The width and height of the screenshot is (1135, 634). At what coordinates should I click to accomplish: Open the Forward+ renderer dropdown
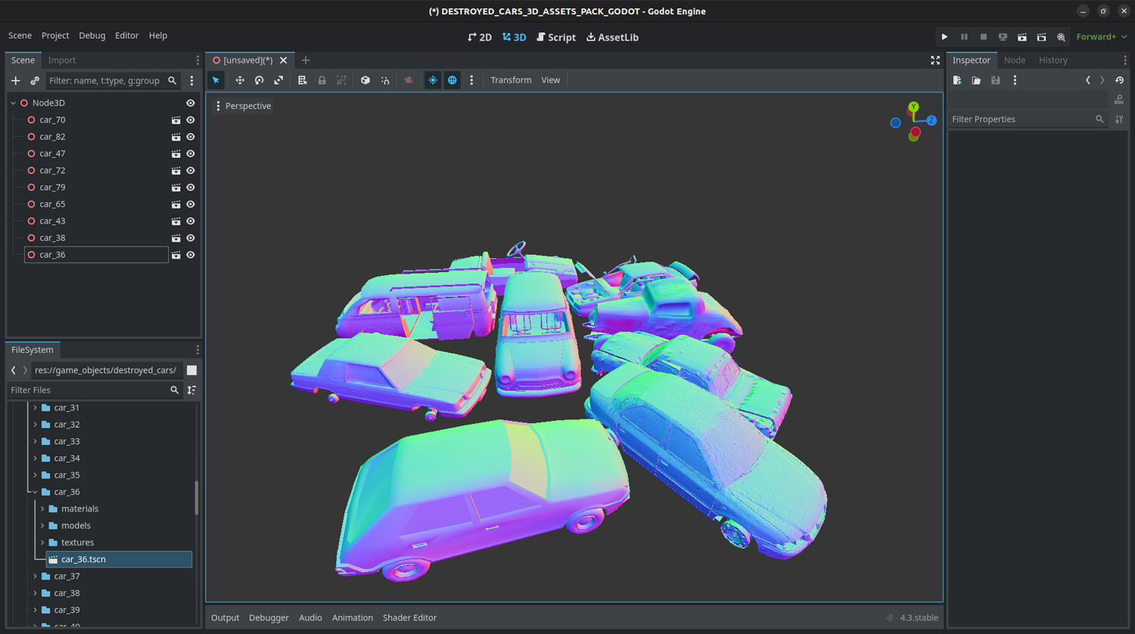[x=1102, y=37]
